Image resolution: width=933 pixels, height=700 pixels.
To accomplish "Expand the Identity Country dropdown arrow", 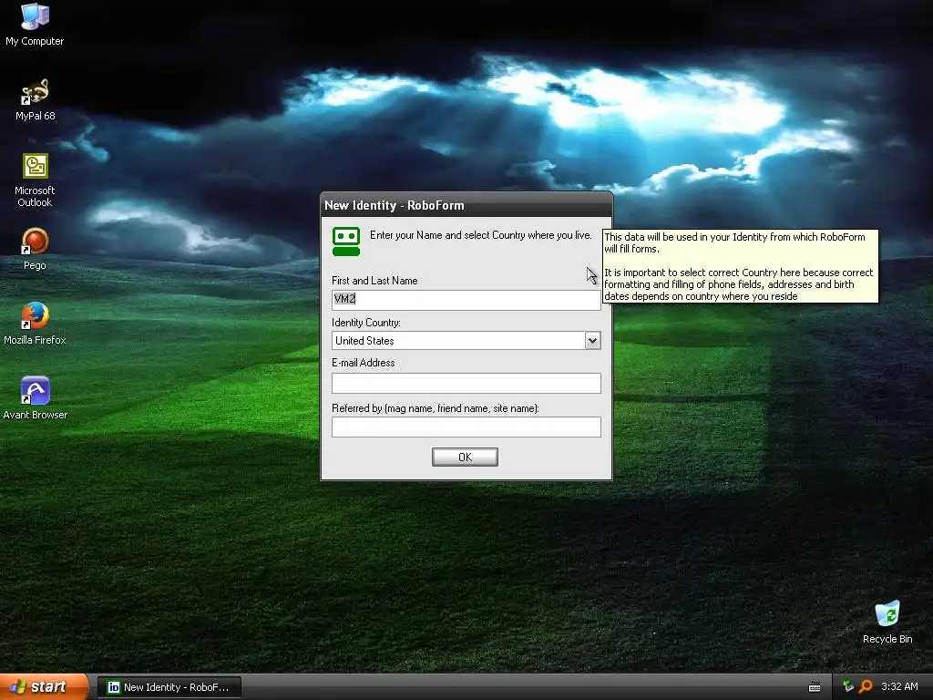I will pyautogui.click(x=592, y=341).
